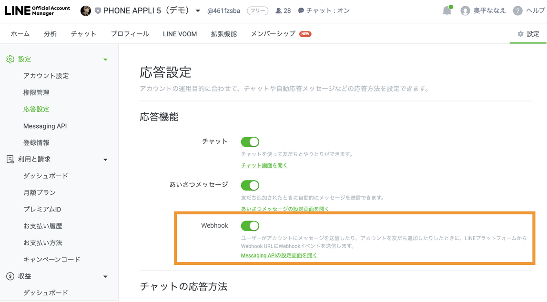Click the PHONE APPLI 5 account avatar

point(85,11)
